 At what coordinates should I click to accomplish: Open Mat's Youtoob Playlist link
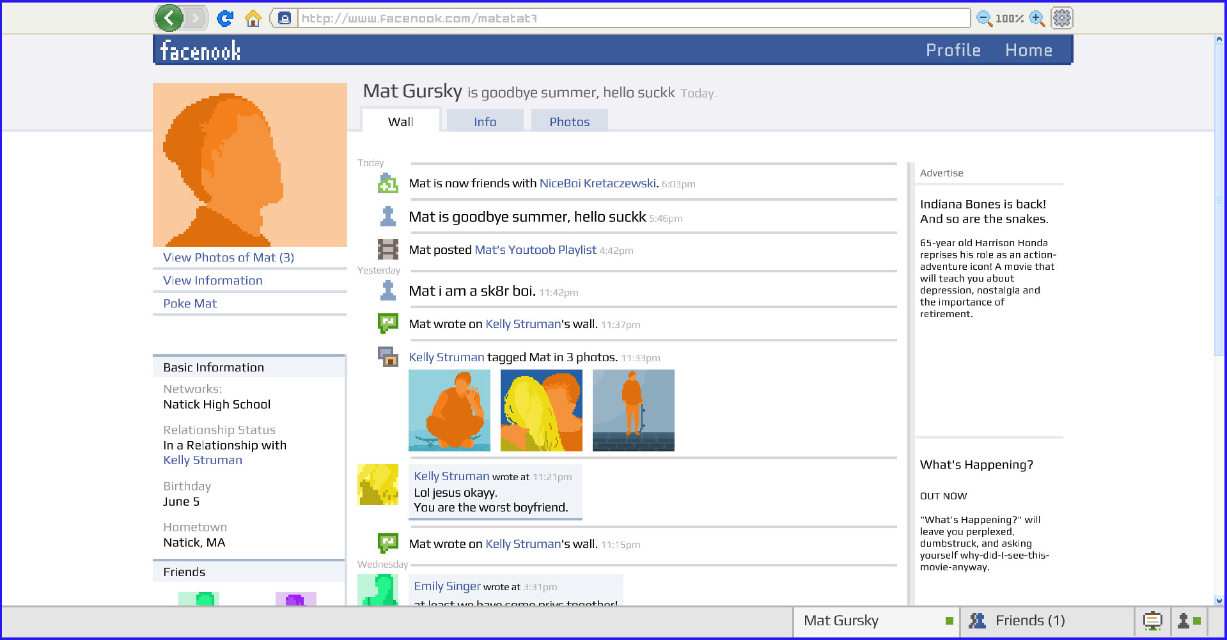coord(535,250)
